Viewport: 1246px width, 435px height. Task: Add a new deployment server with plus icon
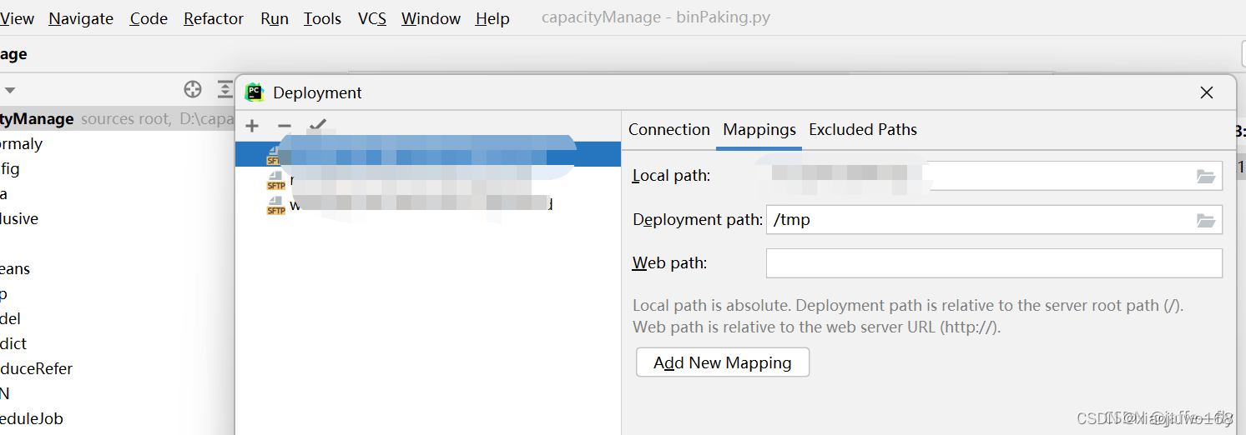pos(252,127)
